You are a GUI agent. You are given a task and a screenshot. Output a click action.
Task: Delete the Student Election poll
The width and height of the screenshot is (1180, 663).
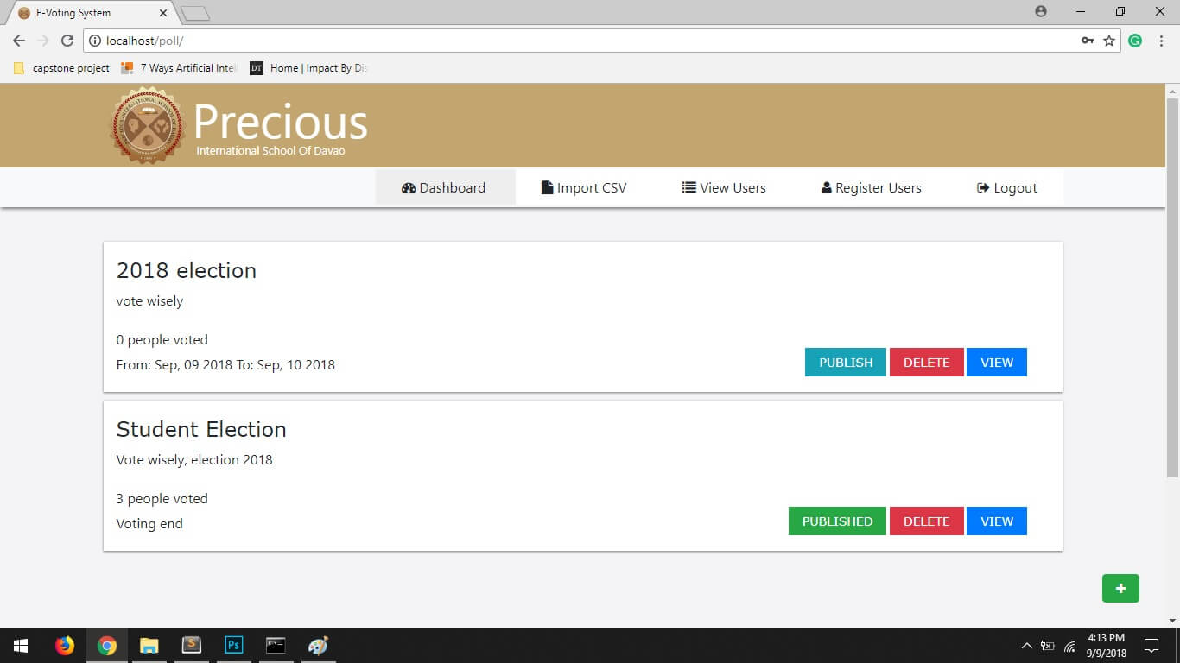[x=926, y=521]
